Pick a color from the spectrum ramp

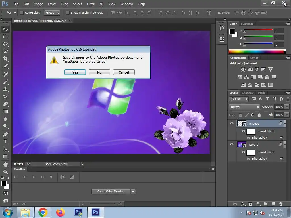257,52
